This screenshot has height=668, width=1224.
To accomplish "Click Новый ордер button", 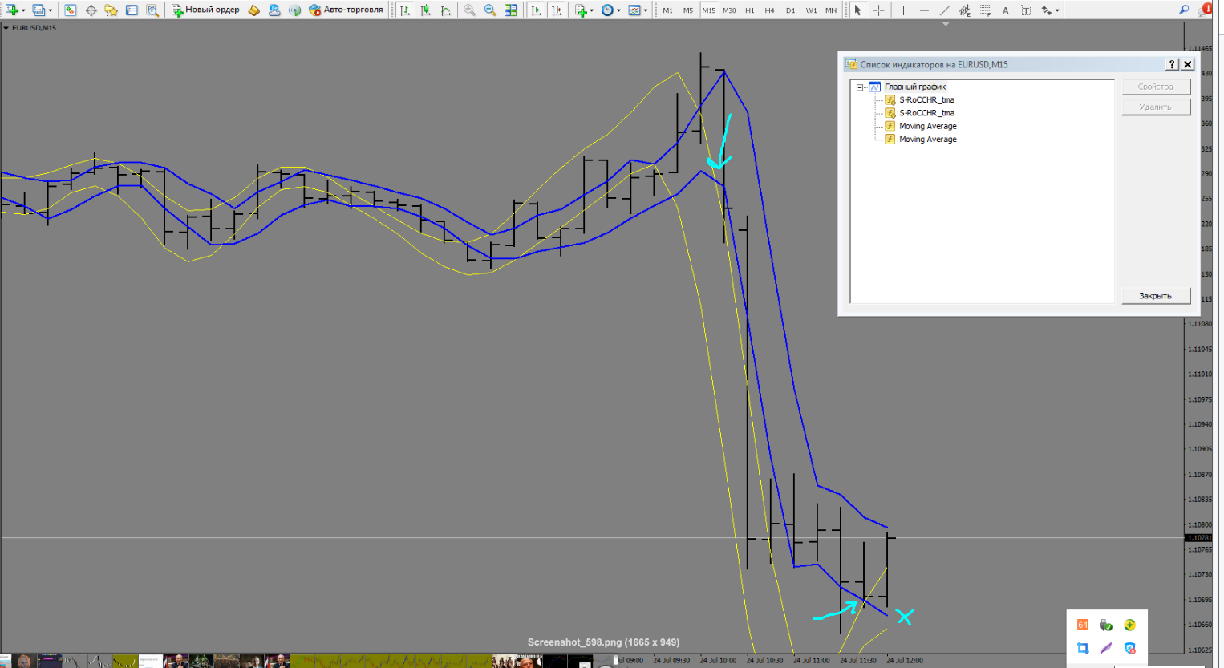I will (x=205, y=10).
